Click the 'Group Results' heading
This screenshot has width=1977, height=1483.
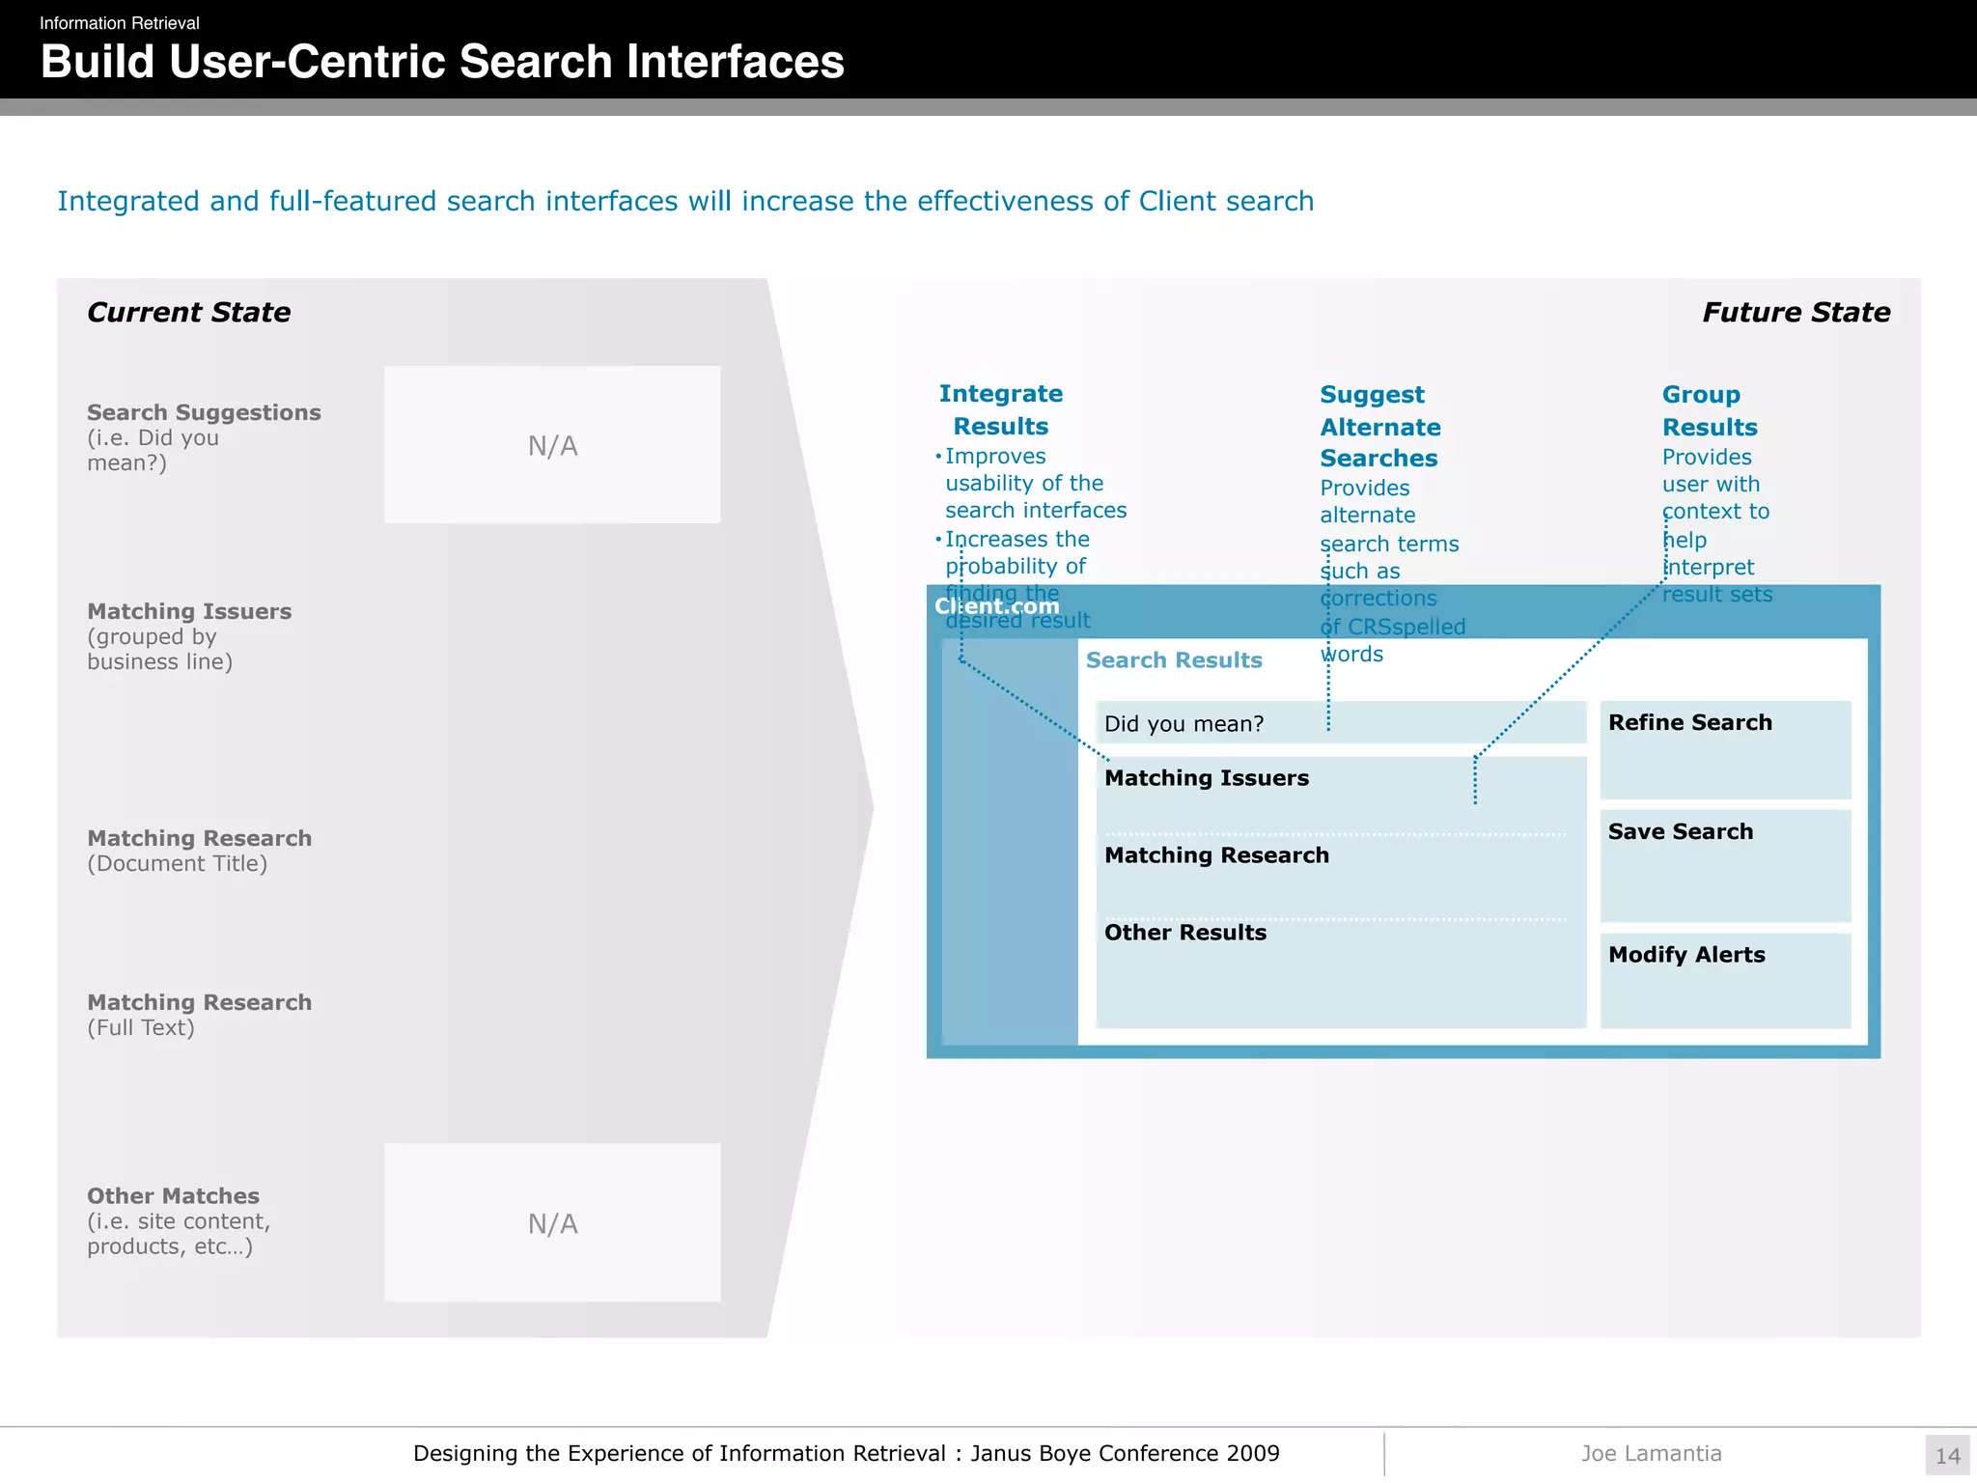click(x=1710, y=410)
